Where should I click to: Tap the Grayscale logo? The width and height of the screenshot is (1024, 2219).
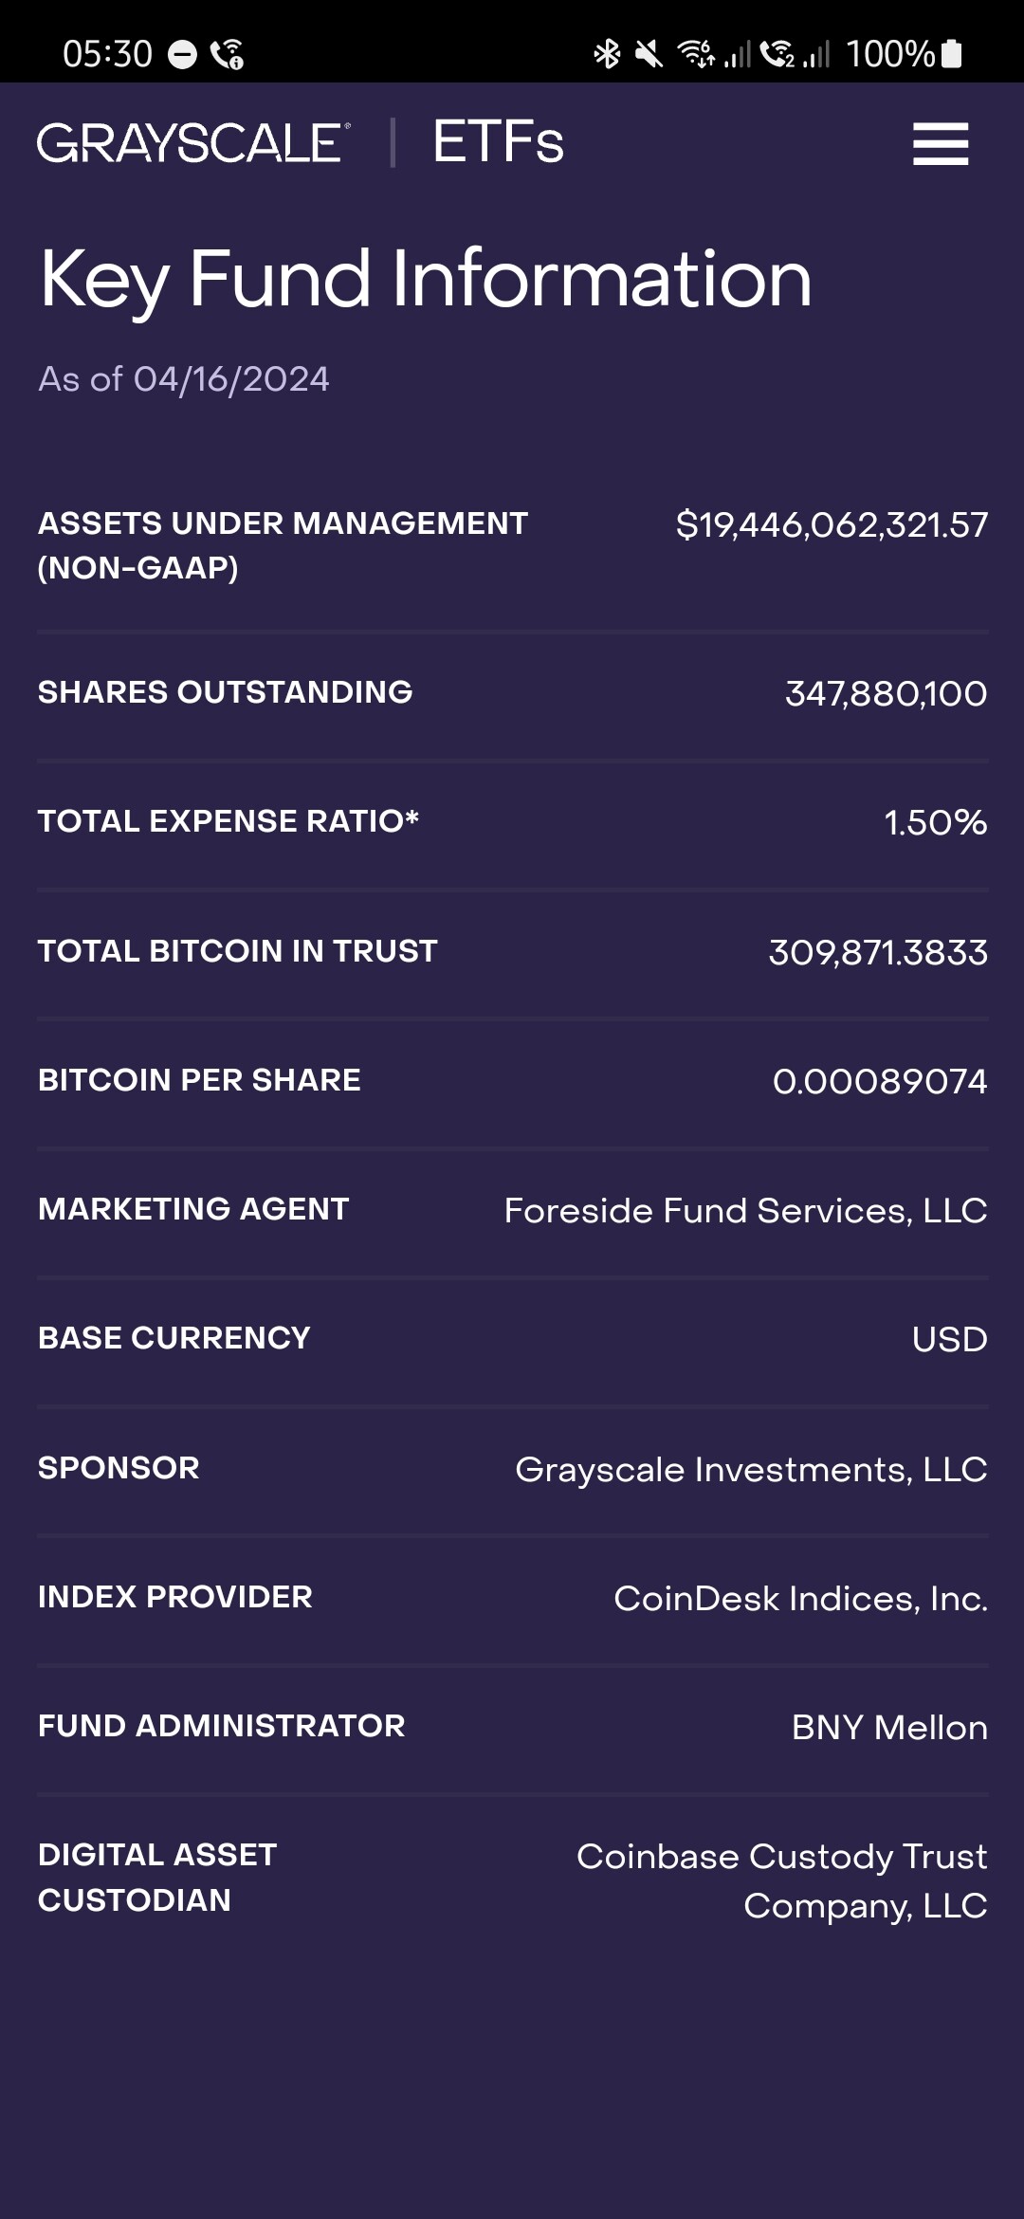click(x=193, y=143)
